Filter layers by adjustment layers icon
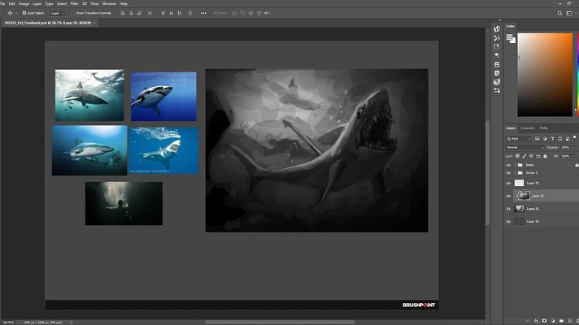The width and height of the screenshot is (579, 325). (545, 138)
